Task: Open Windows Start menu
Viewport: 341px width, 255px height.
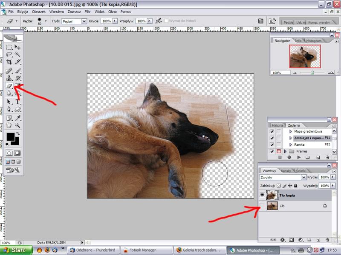Action: (16, 250)
